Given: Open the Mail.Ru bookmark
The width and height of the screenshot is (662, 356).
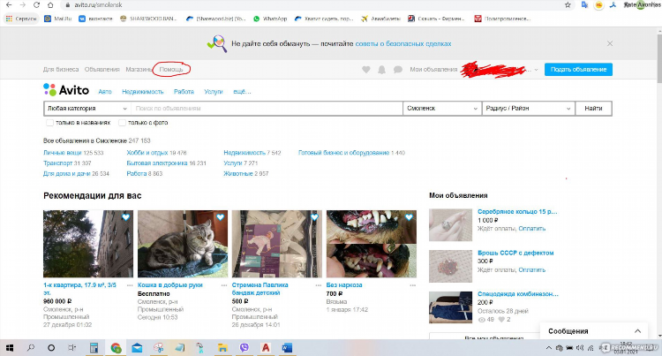Looking at the screenshot, I should point(58,19).
